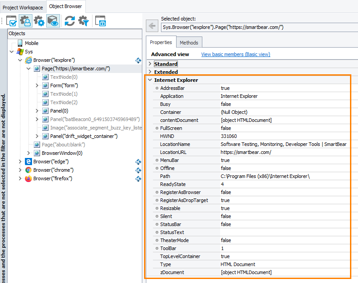The width and height of the screenshot is (358, 283).
Task: Click the user-process gears icon
Action: point(26,21)
